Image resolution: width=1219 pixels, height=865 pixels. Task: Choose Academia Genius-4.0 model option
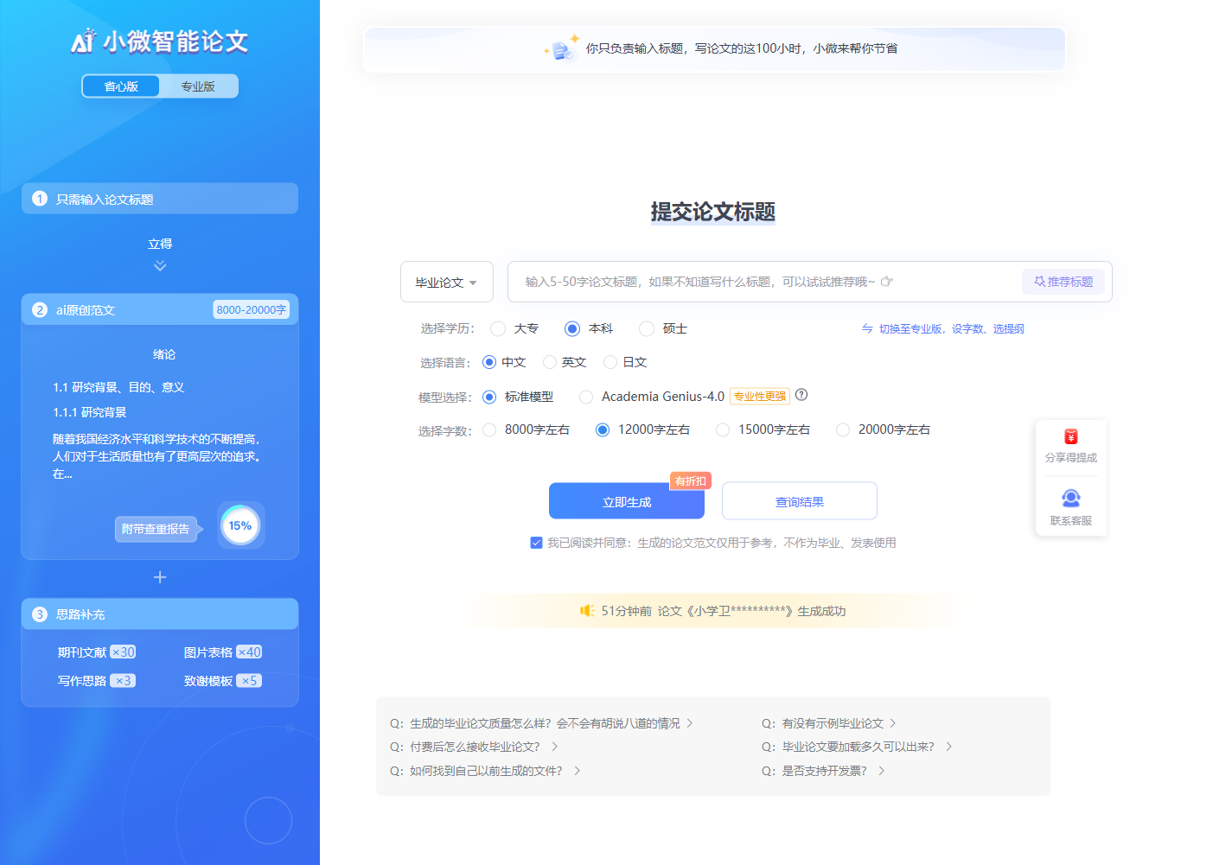pos(586,397)
